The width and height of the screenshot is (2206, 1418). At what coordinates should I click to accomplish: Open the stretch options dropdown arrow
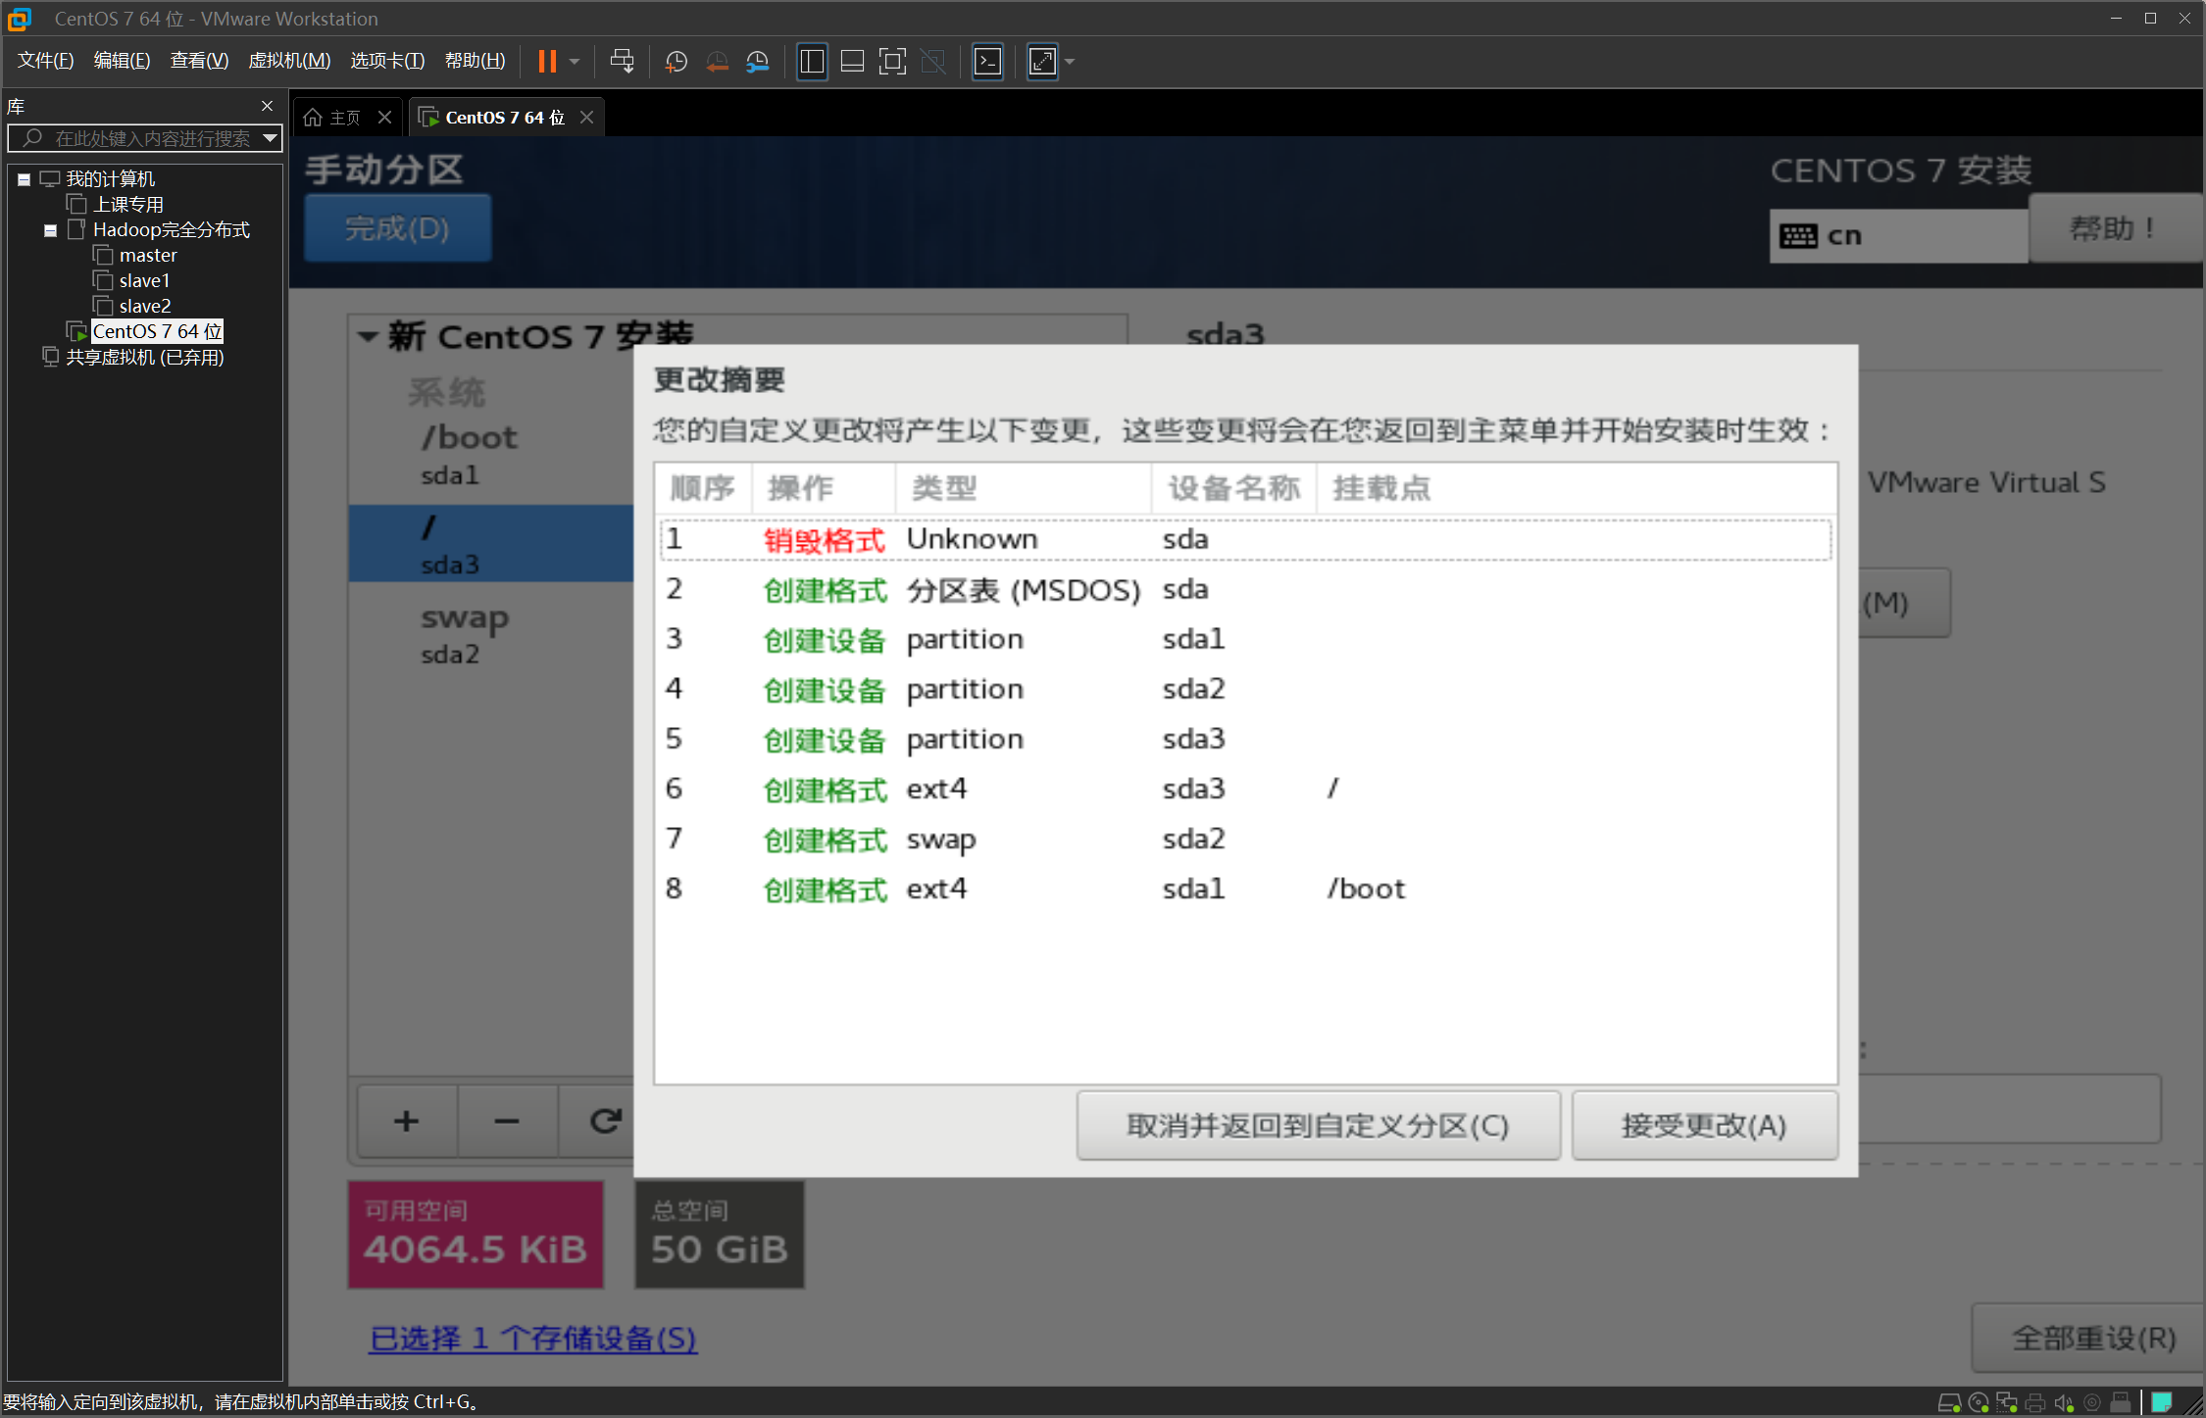click(1070, 62)
